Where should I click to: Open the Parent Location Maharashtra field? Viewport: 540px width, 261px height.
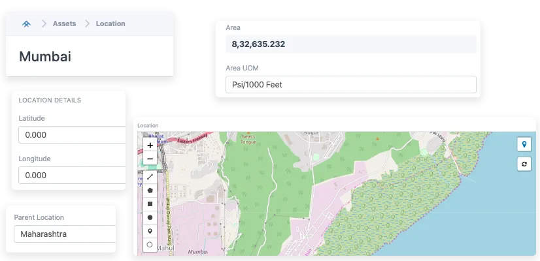point(63,234)
